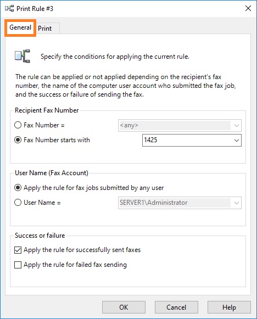Uncheck 'Apply the rule for successfully sent faxes'
The height and width of the screenshot is (319, 257).
[18, 250]
